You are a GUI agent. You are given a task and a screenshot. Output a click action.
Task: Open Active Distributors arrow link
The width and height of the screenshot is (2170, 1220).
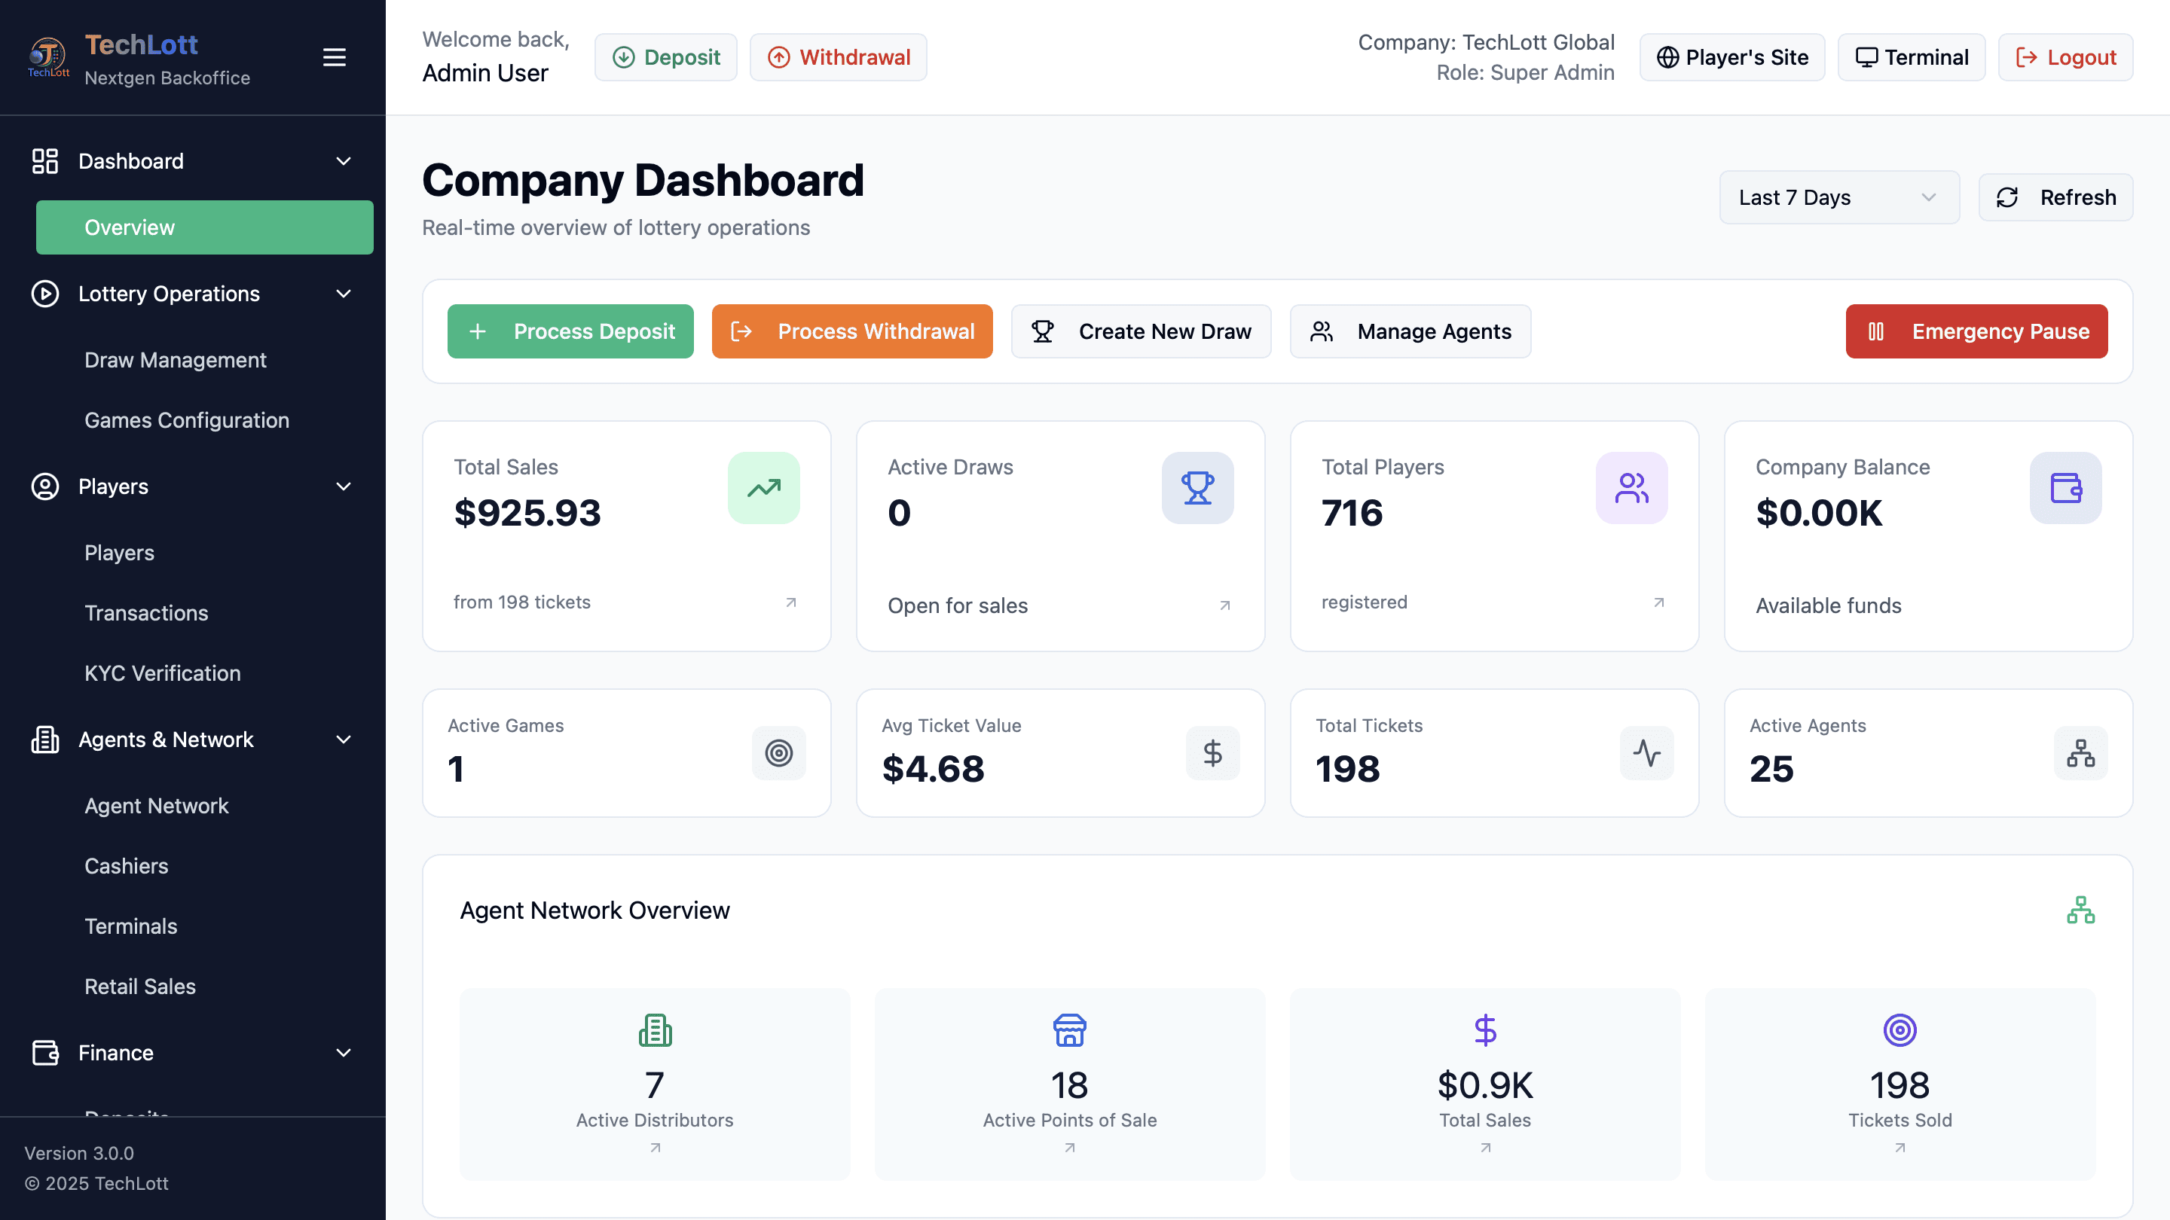click(655, 1148)
